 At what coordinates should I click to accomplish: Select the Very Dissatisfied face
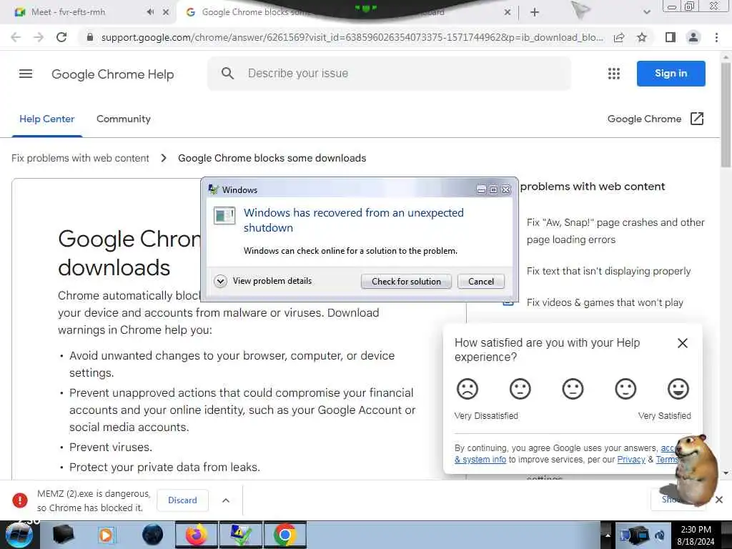[468, 388]
